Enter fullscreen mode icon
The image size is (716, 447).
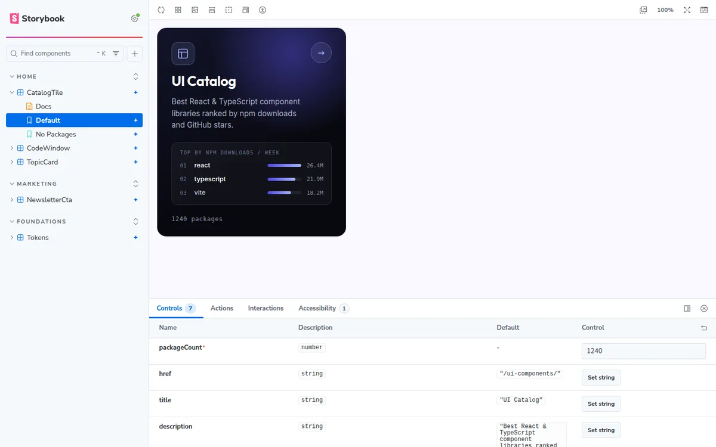pos(687,10)
